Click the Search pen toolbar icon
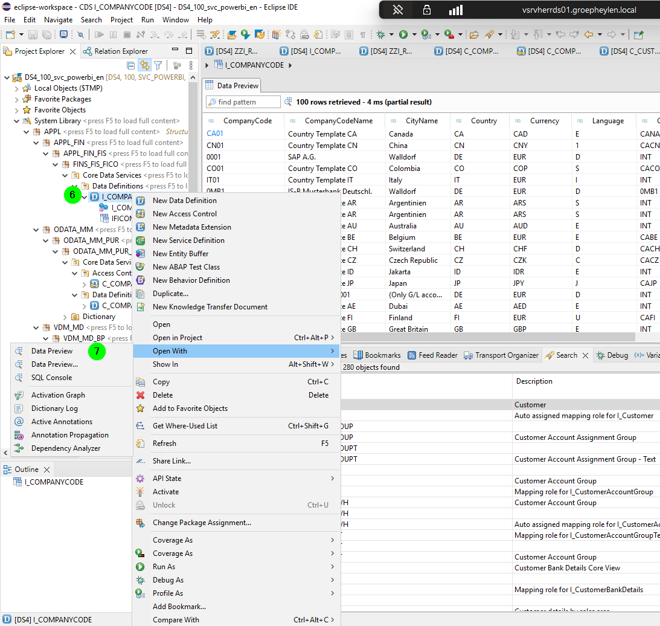 (489, 34)
